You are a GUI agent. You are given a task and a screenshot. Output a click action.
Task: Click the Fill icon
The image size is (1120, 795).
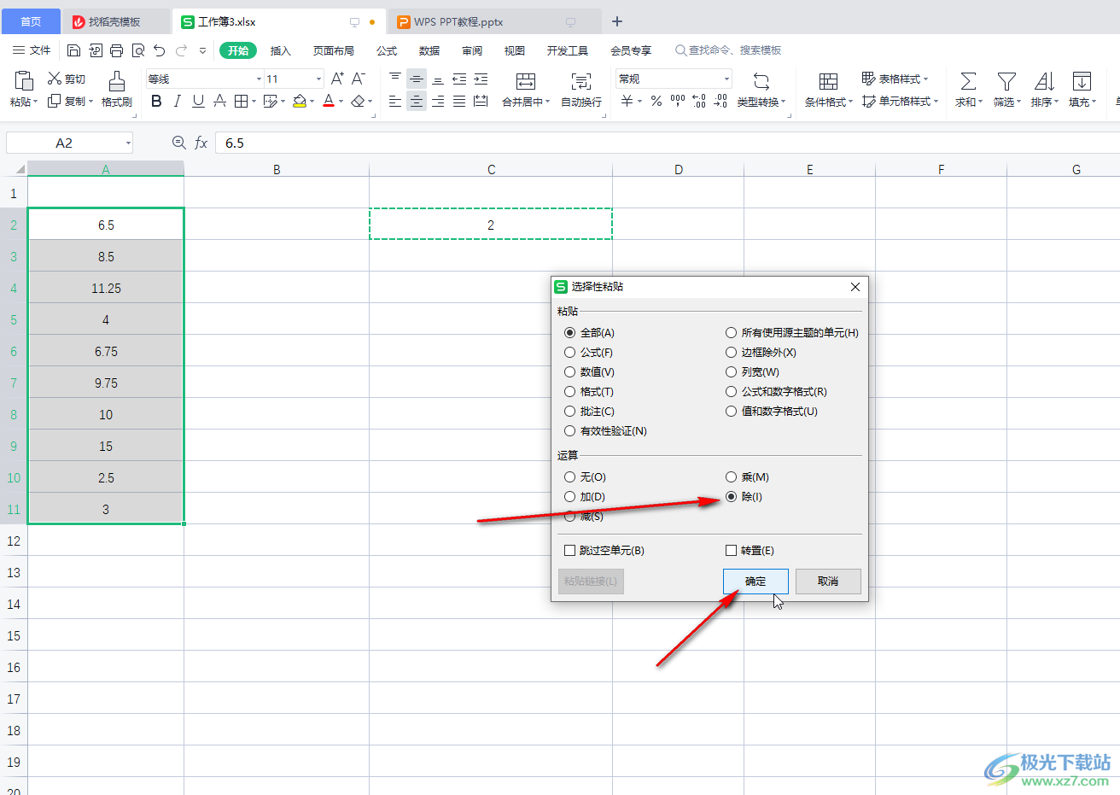click(1082, 81)
